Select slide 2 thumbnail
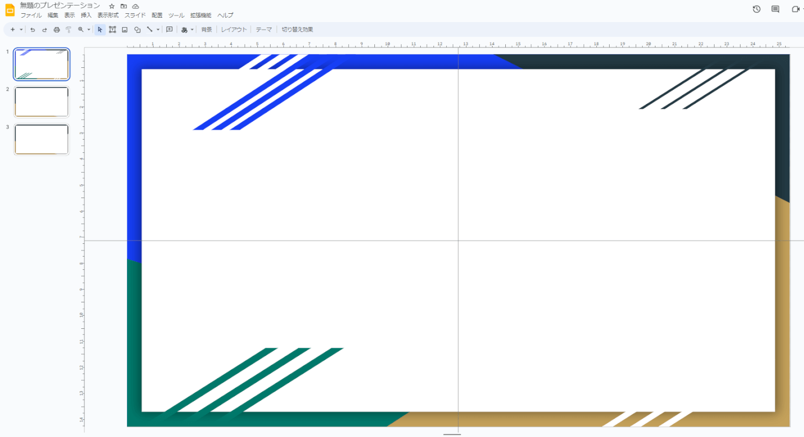This screenshot has height=437, width=804. pos(41,102)
